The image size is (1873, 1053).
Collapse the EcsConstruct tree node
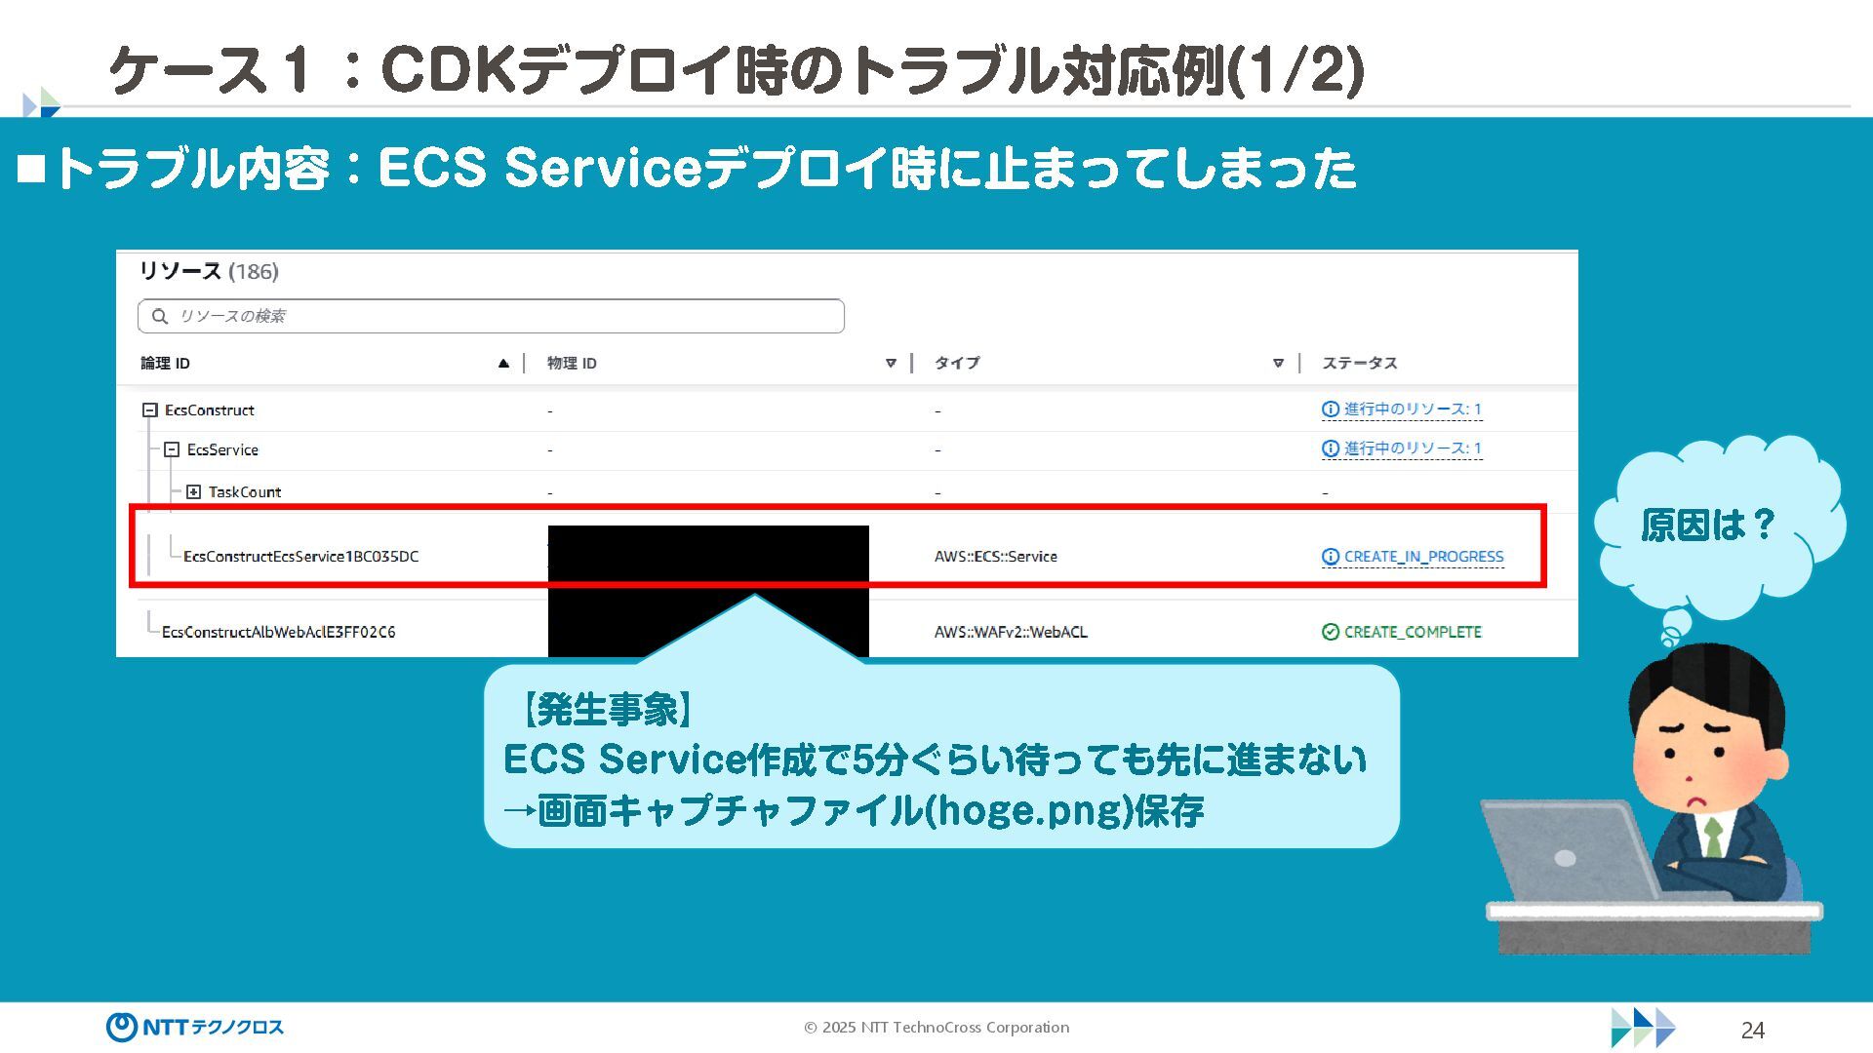pyautogui.click(x=150, y=410)
